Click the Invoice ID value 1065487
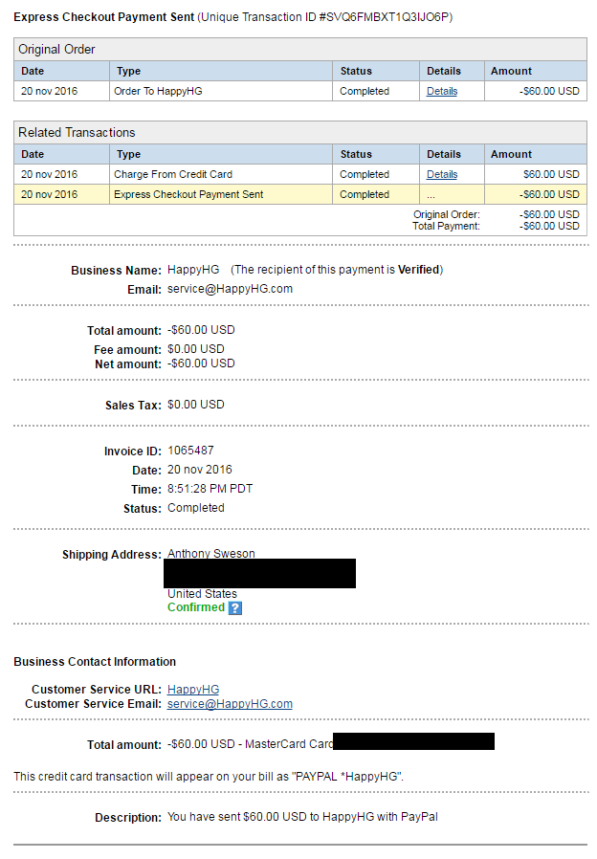This screenshot has width=597, height=859. pos(190,451)
